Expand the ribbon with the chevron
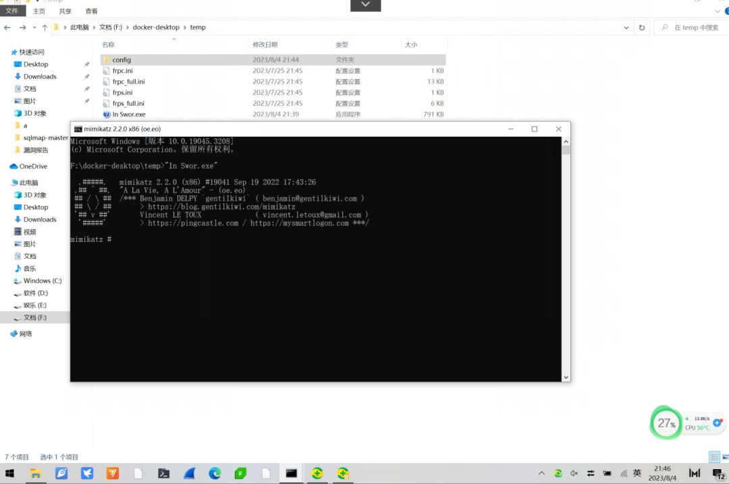The image size is (729, 484). (718, 11)
